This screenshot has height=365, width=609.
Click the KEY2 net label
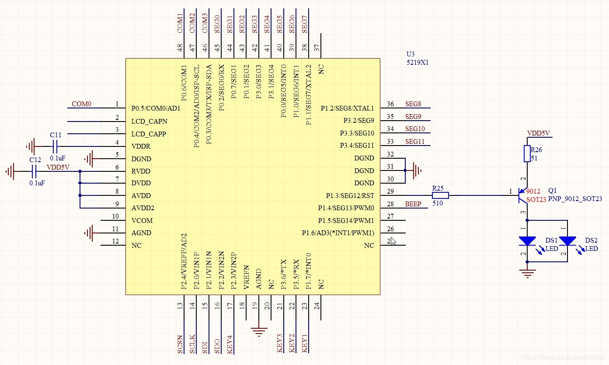[292, 343]
